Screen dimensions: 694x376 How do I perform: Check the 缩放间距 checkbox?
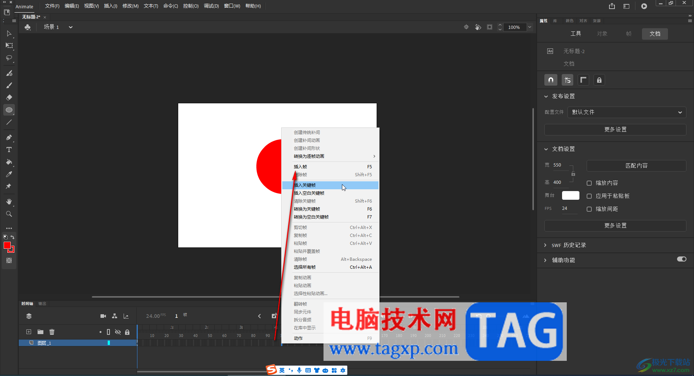pyautogui.click(x=589, y=209)
